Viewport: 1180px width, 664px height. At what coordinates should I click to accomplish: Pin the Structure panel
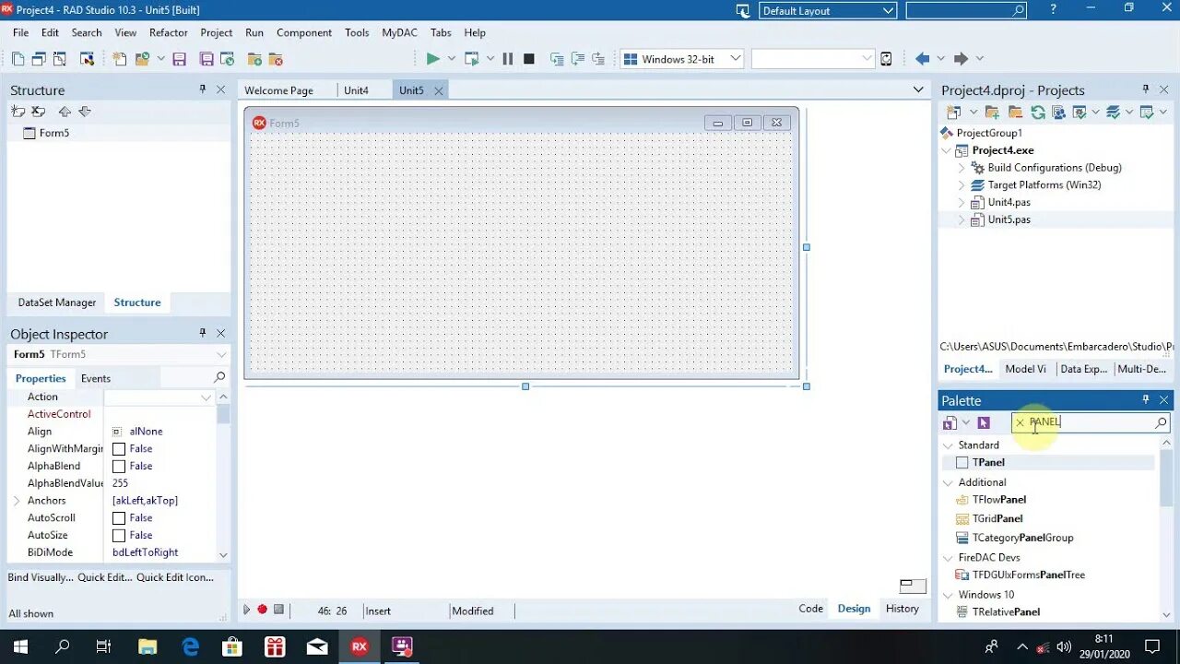click(x=203, y=89)
